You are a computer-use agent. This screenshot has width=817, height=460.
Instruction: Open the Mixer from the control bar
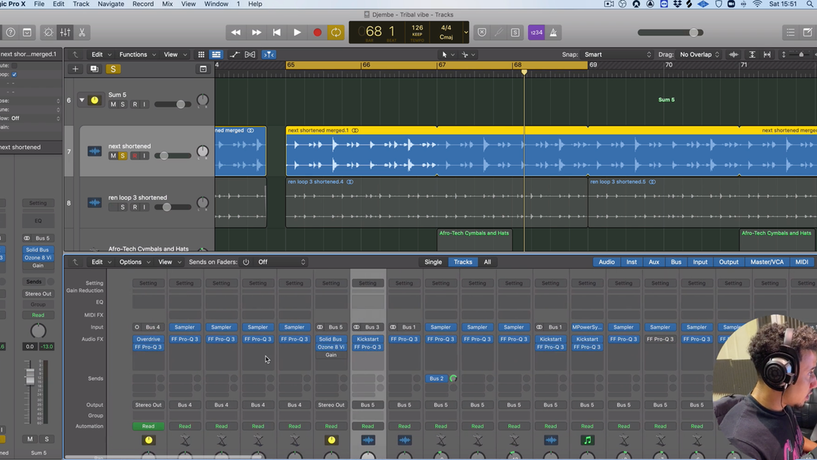(x=65, y=33)
